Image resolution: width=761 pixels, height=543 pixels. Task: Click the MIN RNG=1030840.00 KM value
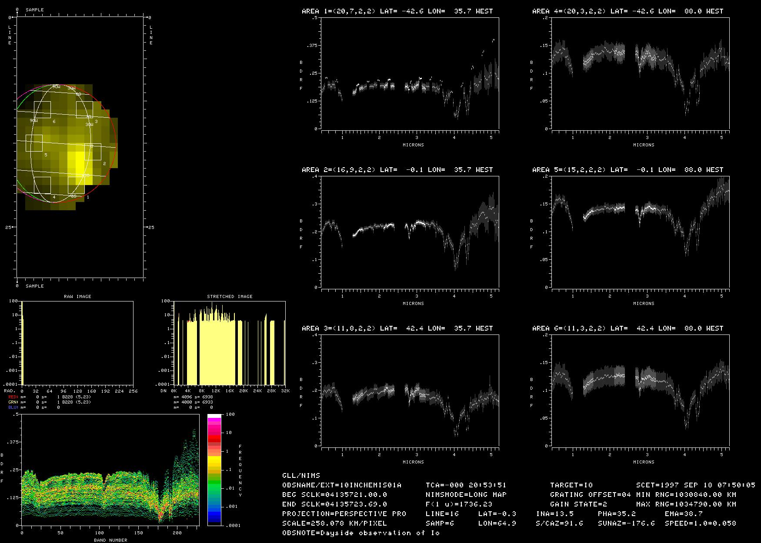686,495
